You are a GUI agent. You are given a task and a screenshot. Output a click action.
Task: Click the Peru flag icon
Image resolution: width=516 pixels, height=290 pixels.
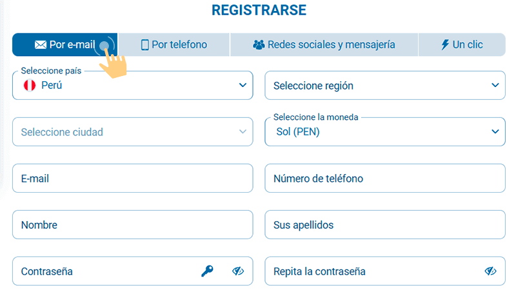(x=28, y=85)
